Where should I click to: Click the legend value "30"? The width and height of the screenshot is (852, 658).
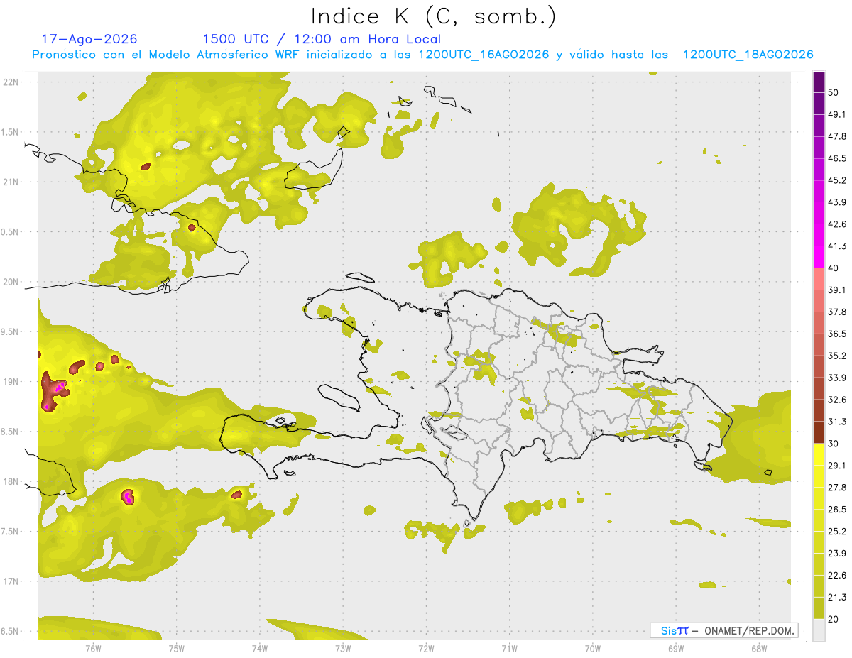[x=834, y=444]
